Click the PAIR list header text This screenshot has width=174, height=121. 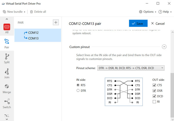[21, 23]
